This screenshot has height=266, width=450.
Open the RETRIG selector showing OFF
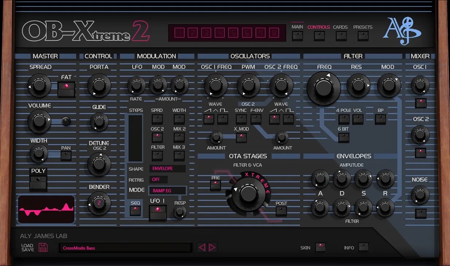pos(159,180)
